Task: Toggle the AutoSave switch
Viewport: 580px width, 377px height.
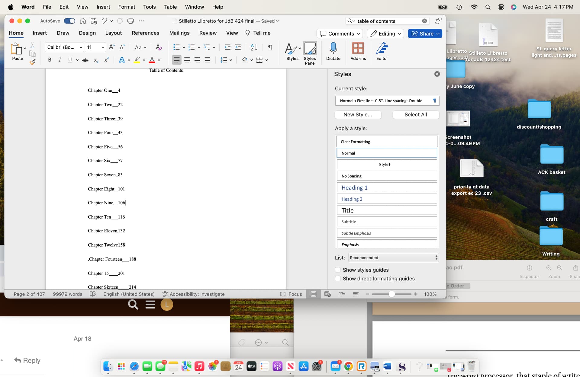Action: tap(69, 21)
